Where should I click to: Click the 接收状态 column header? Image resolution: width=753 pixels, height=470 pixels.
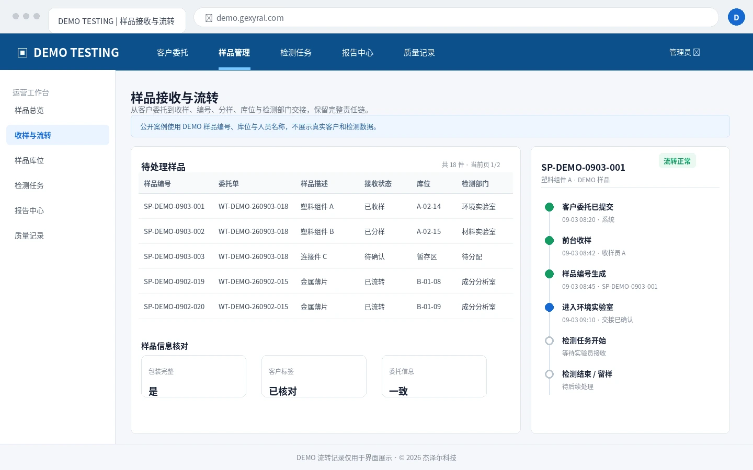tap(378, 184)
